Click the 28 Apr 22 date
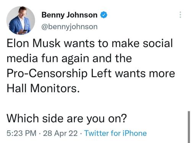 60,133
